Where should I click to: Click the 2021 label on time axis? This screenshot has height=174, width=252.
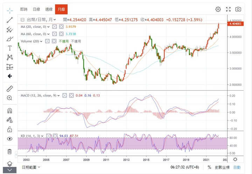pyautogui.click(x=206, y=160)
